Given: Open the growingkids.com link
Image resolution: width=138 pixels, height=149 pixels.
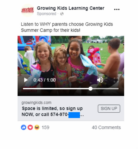Looking at the screenshot, I should 36,103.
